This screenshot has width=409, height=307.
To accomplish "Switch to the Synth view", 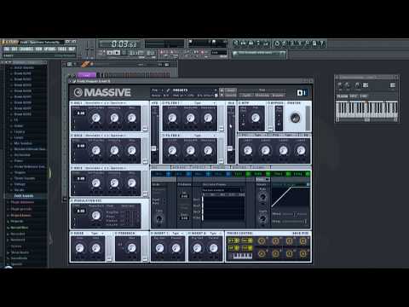I will pos(246,95).
